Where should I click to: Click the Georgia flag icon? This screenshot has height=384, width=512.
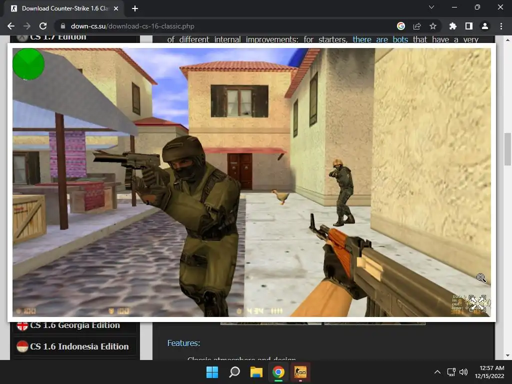(x=22, y=325)
